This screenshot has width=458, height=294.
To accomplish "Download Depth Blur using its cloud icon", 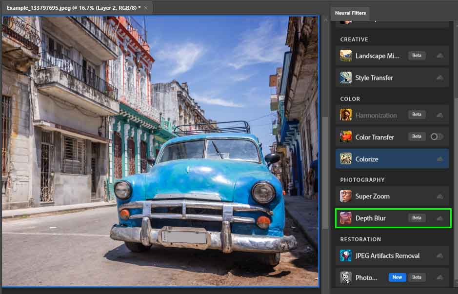I will click(x=440, y=218).
